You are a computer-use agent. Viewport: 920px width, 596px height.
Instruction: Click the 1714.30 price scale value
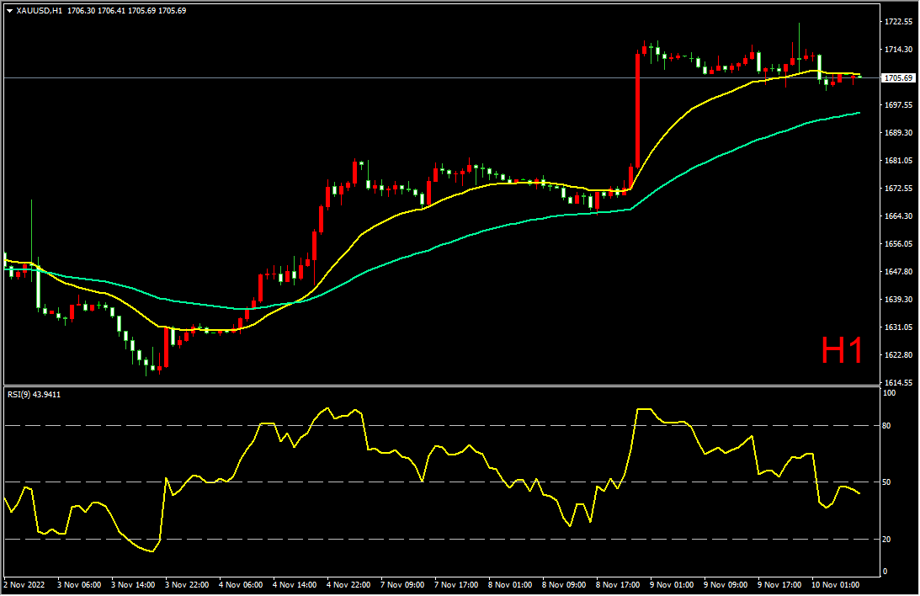tap(898, 50)
